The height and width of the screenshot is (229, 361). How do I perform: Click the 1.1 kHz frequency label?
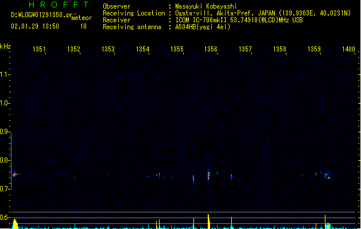5,74
